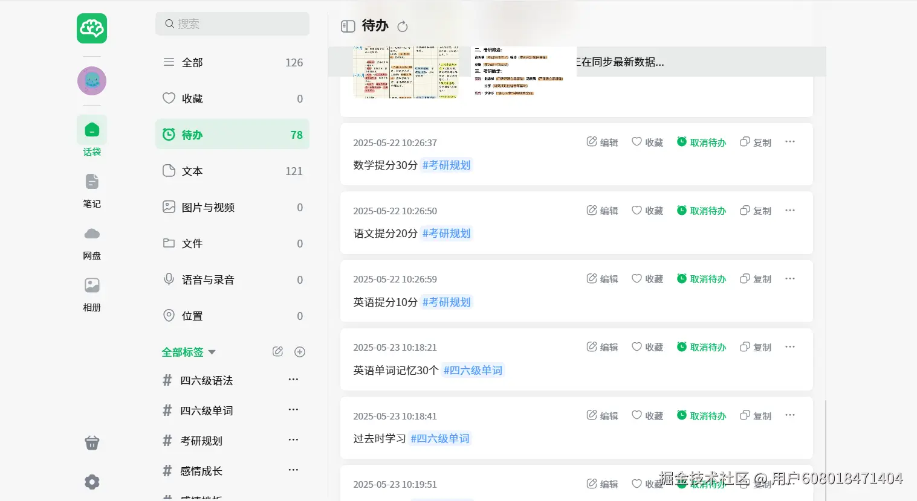Click the add new tag plus icon
This screenshot has height=501, width=917.
[x=300, y=352]
